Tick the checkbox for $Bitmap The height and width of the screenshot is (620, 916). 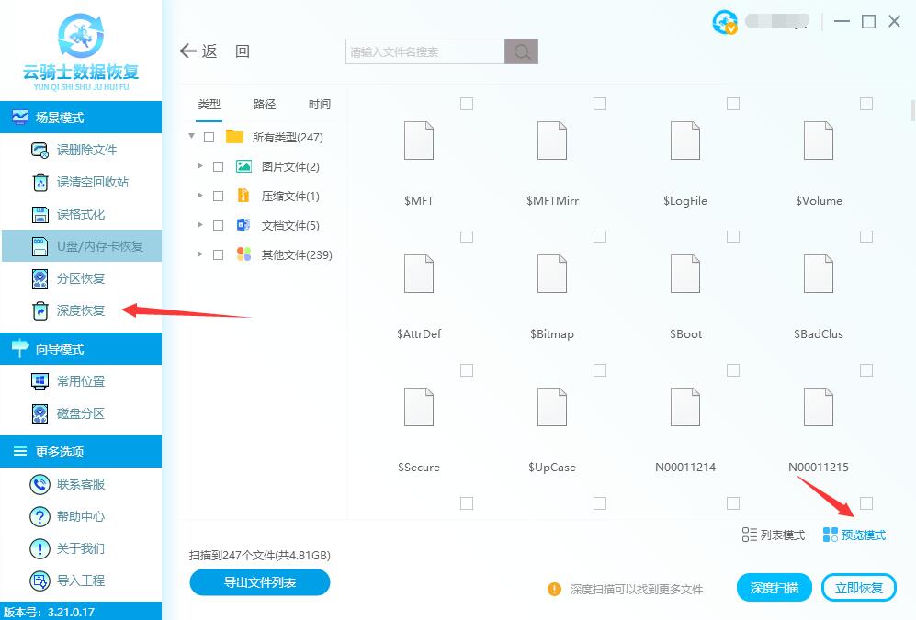[x=600, y=237]
